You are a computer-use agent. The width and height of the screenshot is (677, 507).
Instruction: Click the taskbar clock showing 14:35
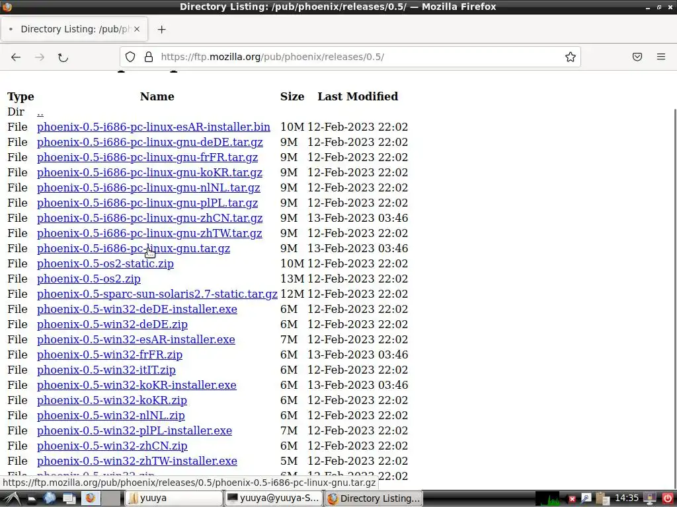[x=627, y=498]
